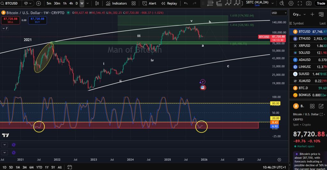Open the layout templates grid icon

pos(133,4)
